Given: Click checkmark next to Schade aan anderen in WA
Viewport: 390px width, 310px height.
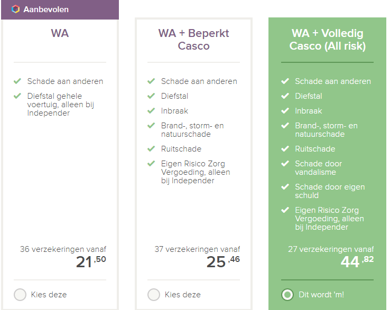Looking at the screenshot, I should point(17,81).
